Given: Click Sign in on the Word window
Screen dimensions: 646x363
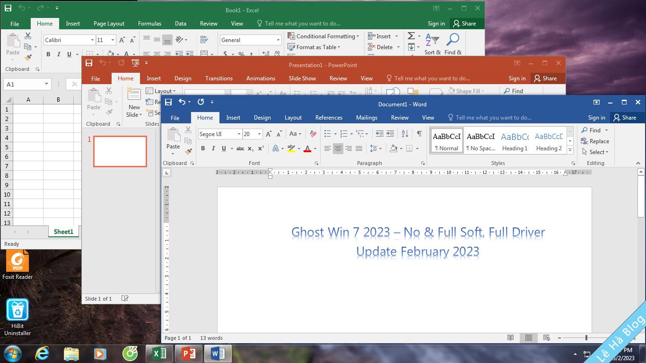Looking at the screenshot, I should coord(596,117).
